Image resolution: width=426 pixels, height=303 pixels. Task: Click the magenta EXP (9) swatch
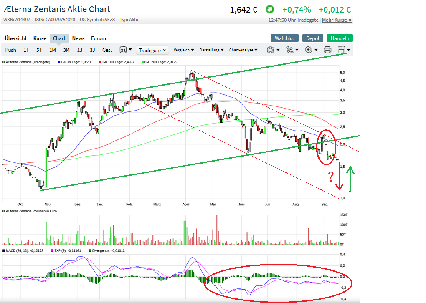click(x=52, y=250)
